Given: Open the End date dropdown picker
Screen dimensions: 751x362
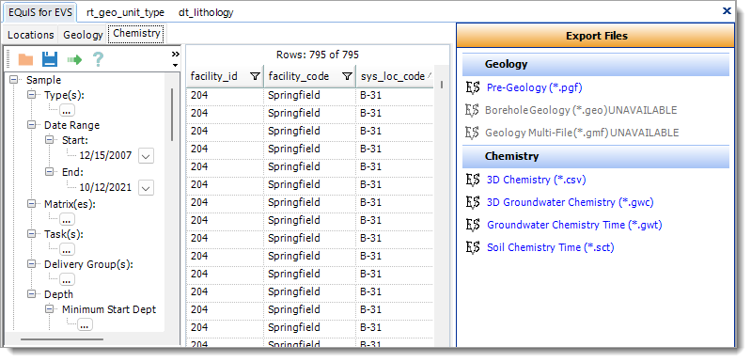Looking at the screenshot, I should point(146,188).
